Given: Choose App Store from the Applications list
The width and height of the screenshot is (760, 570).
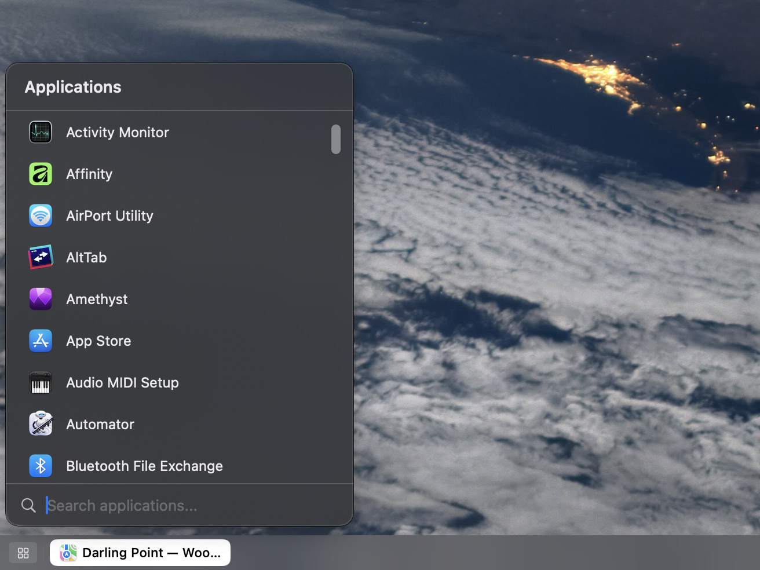Looking at the screenshot, I should (x=98, y=341).
